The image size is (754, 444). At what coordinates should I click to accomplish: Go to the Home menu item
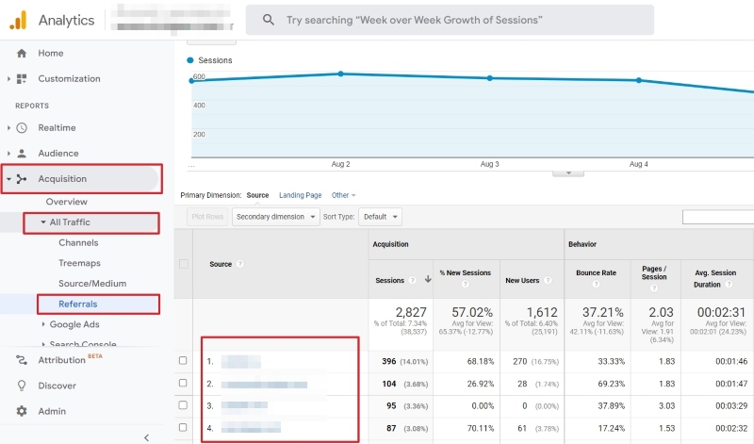(51, 53)
